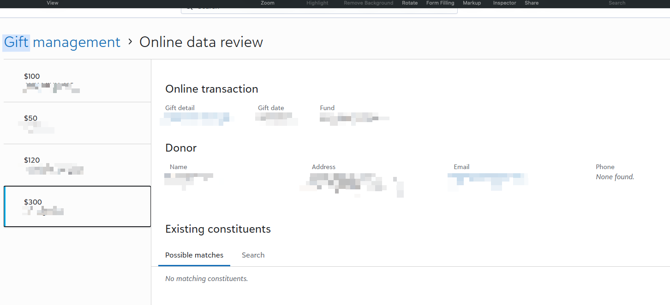
Task: Open the Form Filling toolbar item
Action: pyautogui.click(x=440, y=3)
